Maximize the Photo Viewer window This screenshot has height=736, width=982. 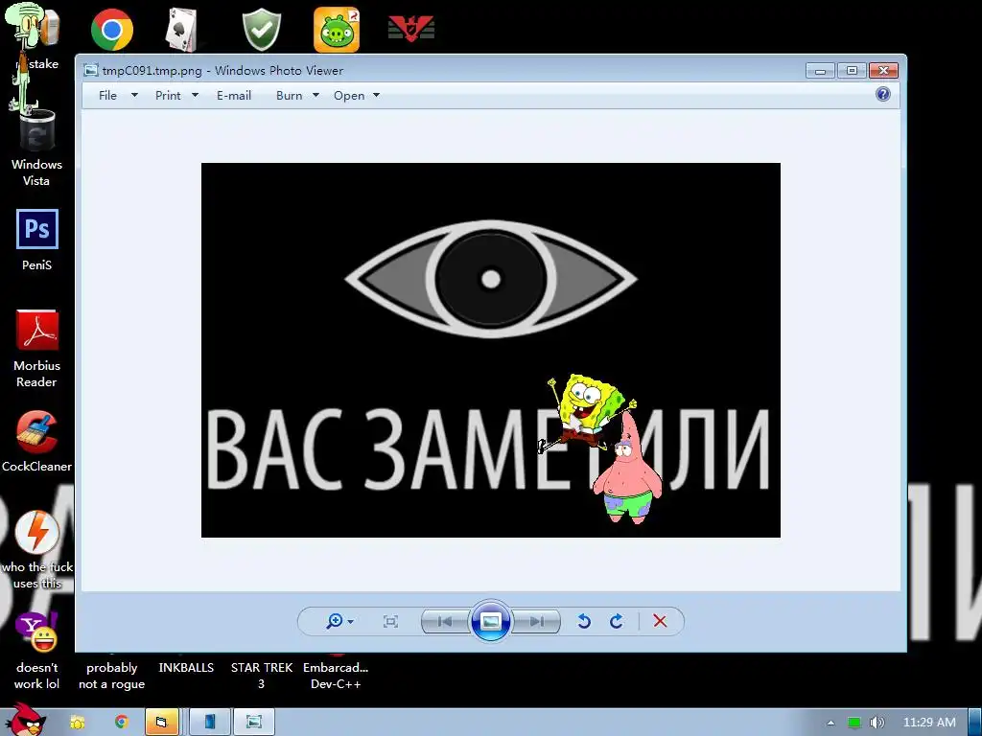tap(852, 71)
